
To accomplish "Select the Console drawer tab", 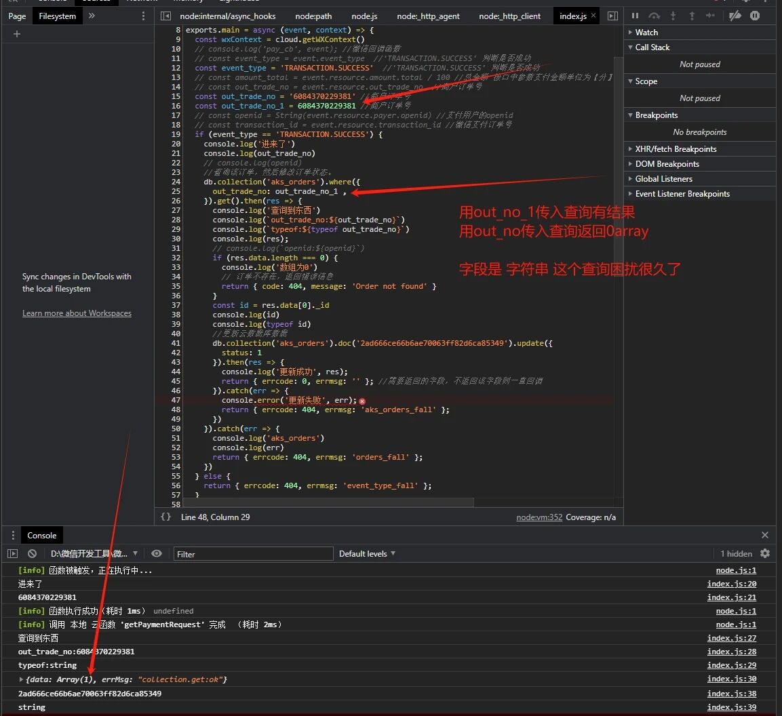I will point(42,535).
